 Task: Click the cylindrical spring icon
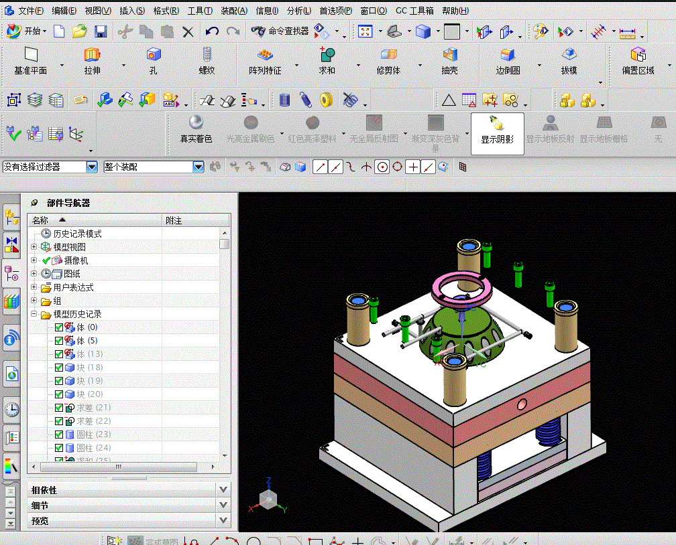(284, 100)
